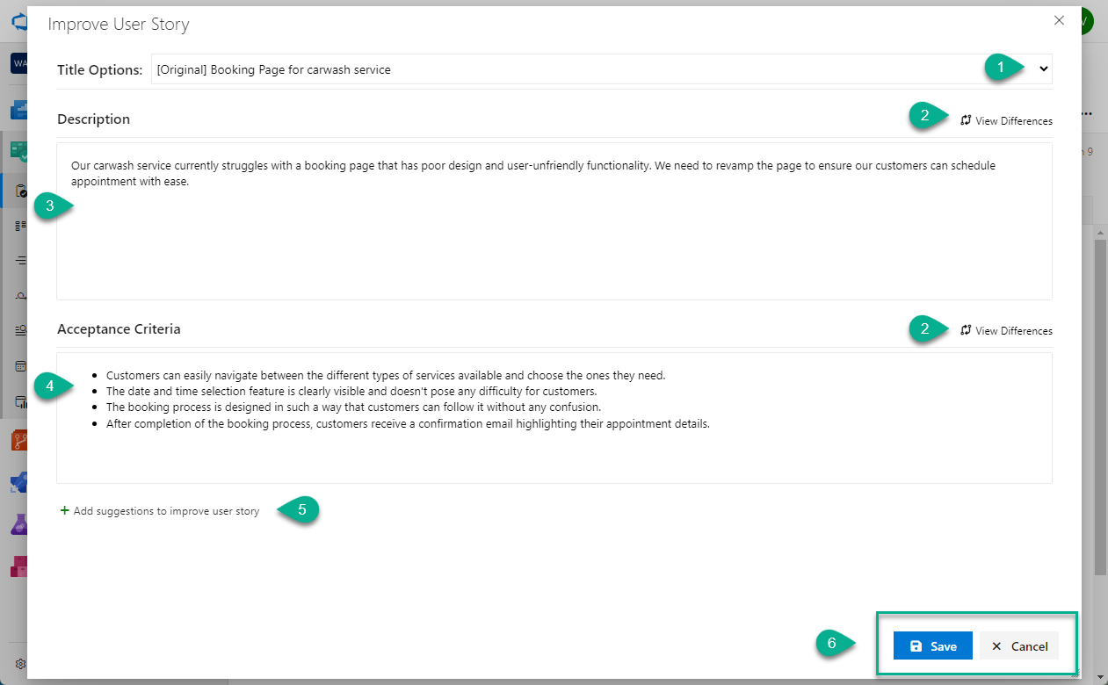Click inside the Description text area
Screen dimensions: 1108x685
tap(554, 237)
